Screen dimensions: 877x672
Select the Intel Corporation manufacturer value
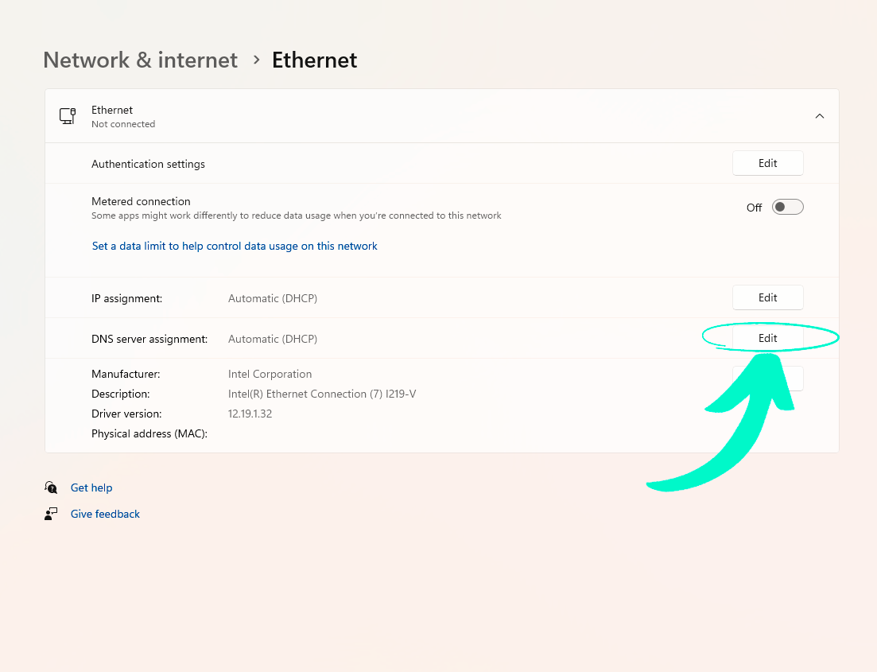pos(270,374)
